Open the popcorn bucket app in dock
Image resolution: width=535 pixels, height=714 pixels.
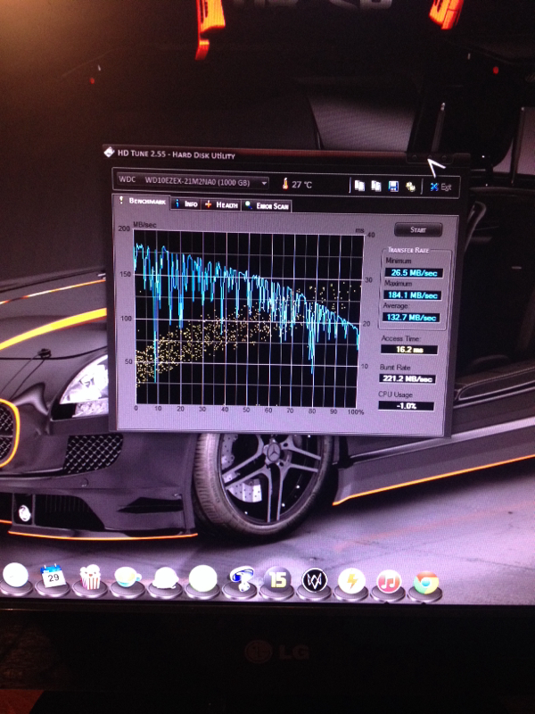(x=90, y=577)
